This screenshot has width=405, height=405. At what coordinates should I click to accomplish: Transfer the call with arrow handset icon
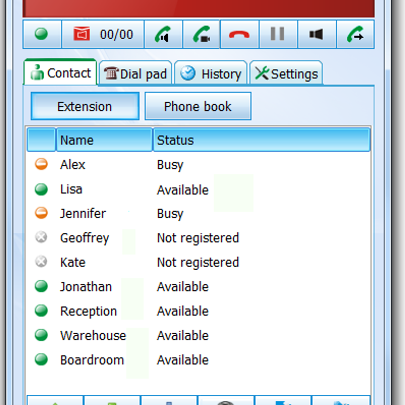[355, 34]
